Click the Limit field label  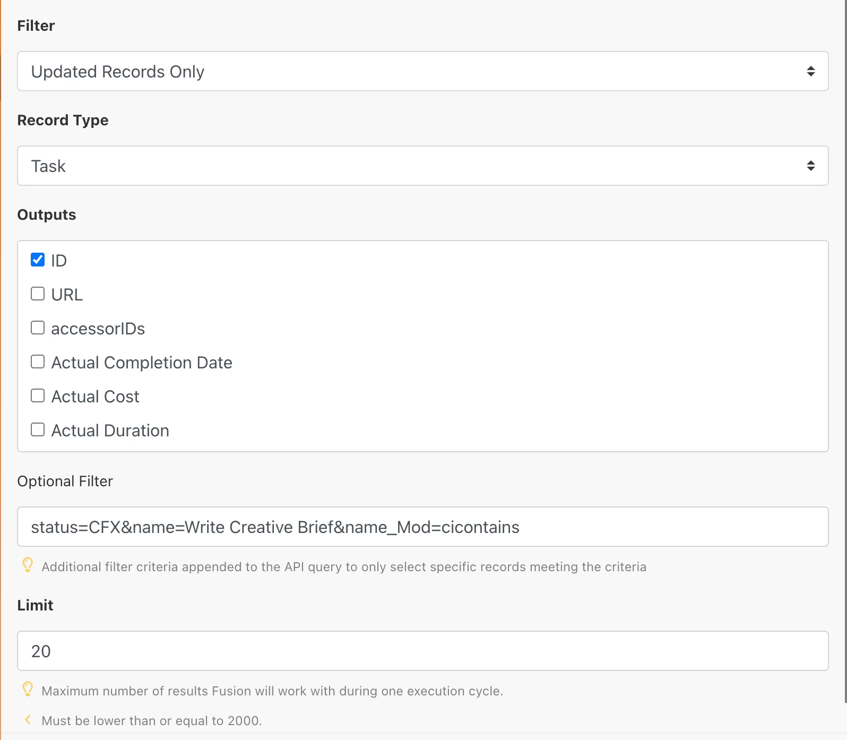click(x=35, y=605)
